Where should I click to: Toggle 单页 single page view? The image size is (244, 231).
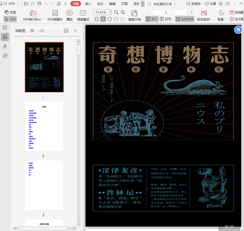pyautogui.click(x=152, y=19)
